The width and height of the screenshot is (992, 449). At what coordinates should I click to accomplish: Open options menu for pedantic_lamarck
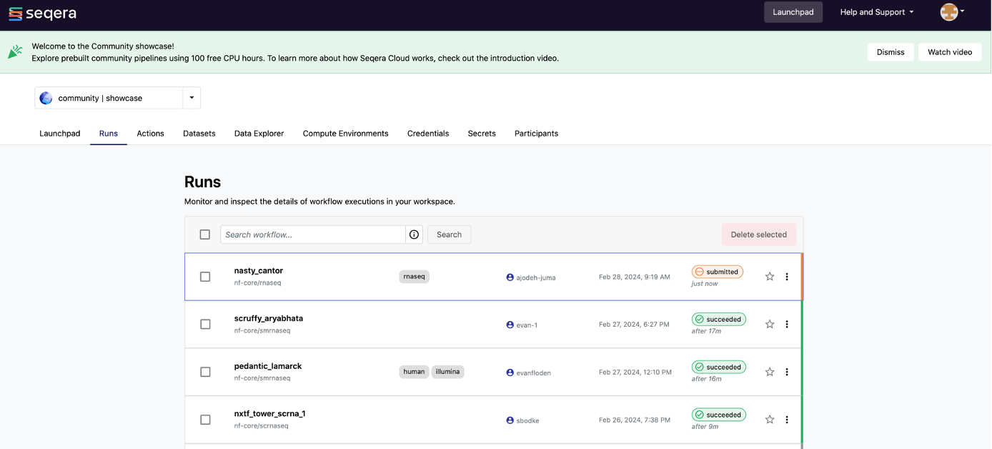click(787, 372)
